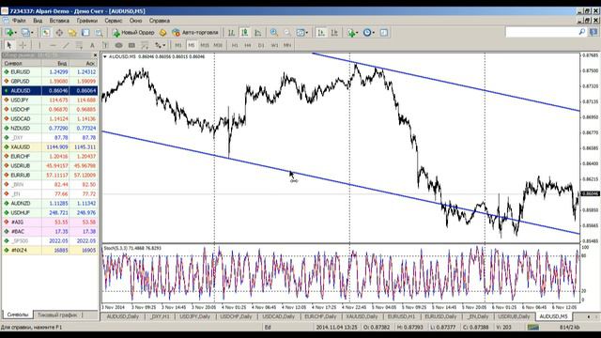The image size is (601, 338).
Task: Select the Cursor arrow tool
Action: [x=9, y=45]
